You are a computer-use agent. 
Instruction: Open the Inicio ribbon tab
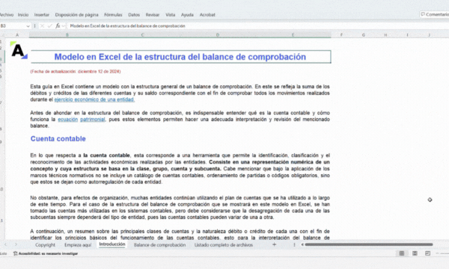coord(23,15)
